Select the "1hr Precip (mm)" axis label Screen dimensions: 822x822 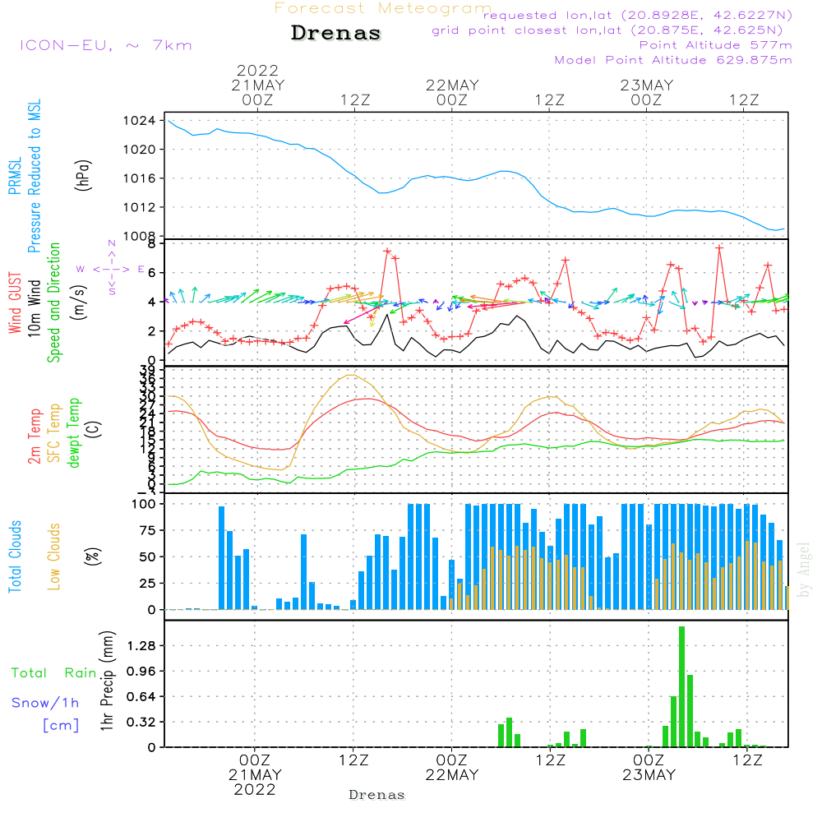pos(107,681)
